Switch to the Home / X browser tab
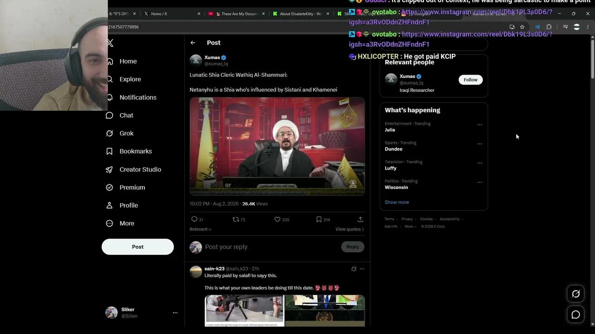 click(172, 14)
